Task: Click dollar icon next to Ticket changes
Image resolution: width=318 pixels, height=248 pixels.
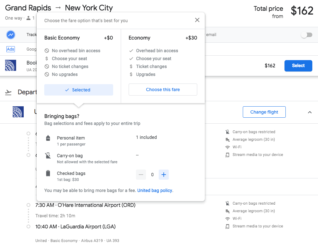Action: click(x=131, y=66)
